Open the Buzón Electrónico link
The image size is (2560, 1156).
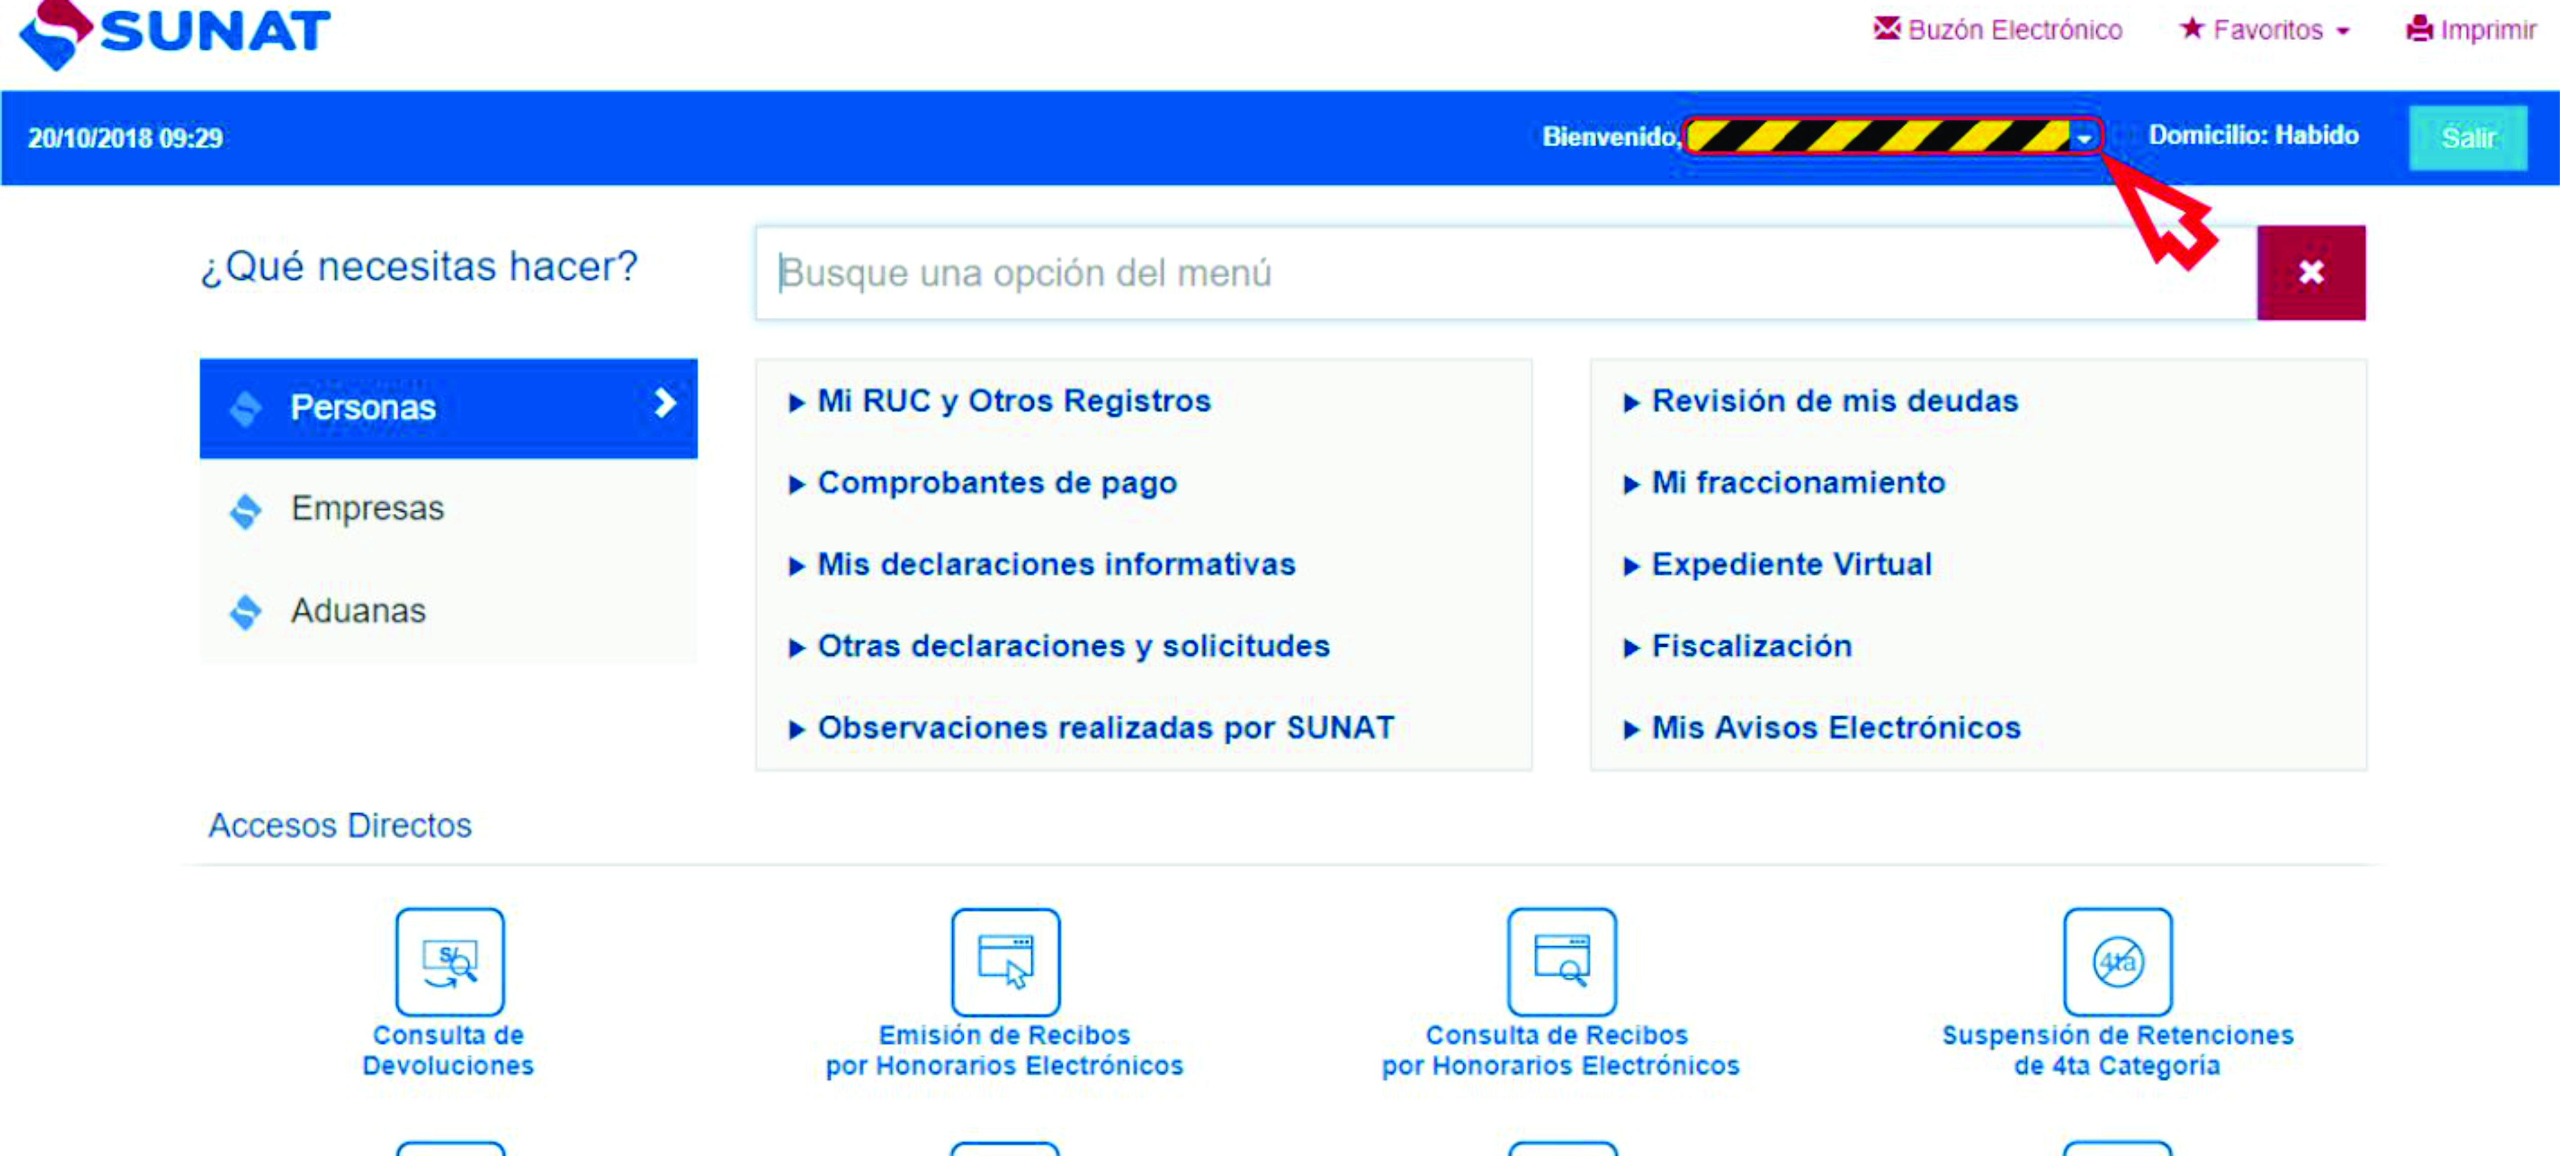coord(2015,30)
